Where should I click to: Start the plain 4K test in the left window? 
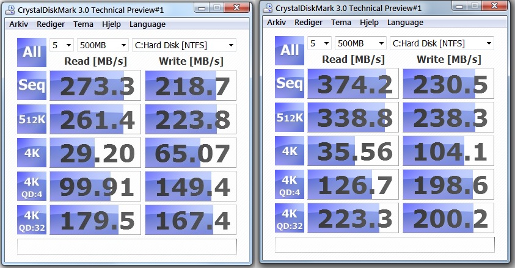[x=32, y=153]
